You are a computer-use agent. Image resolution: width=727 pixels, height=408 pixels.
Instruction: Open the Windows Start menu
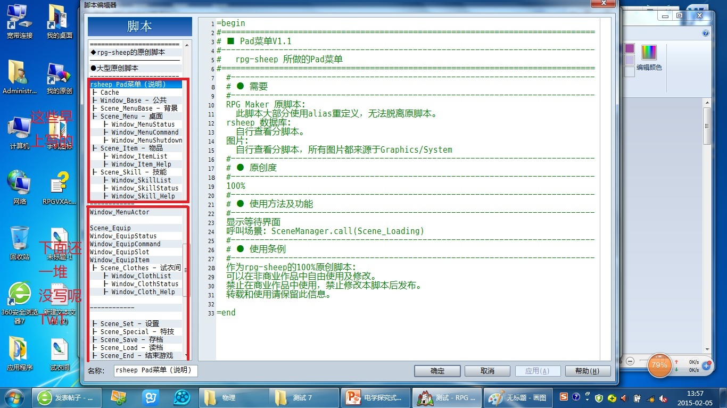click(14, 397)
